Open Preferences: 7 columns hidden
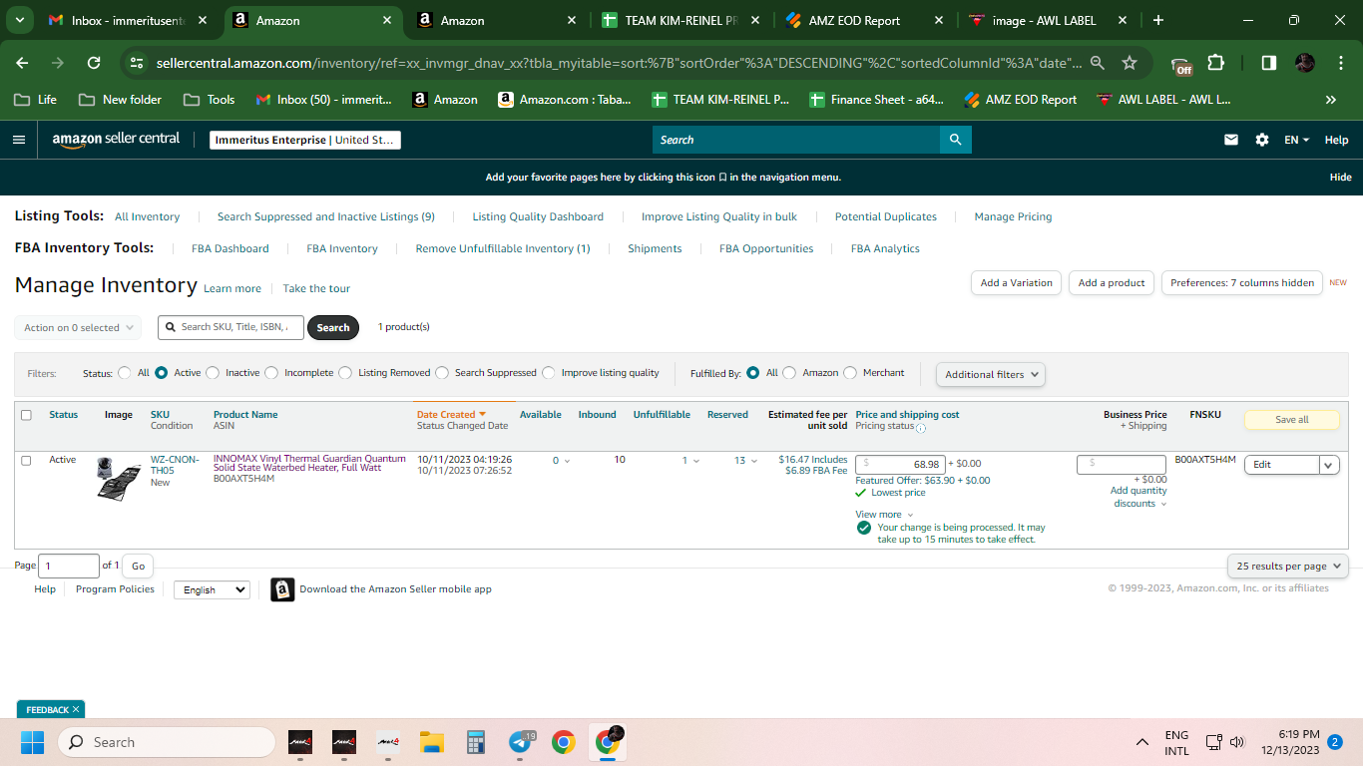 (x=1242, y=283)
